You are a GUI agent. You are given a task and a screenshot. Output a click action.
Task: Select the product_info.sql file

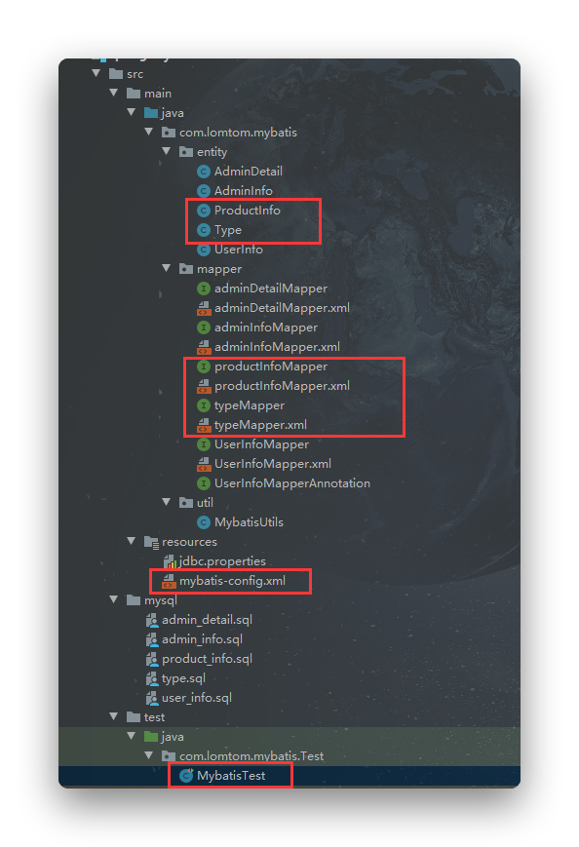[207, 659]
